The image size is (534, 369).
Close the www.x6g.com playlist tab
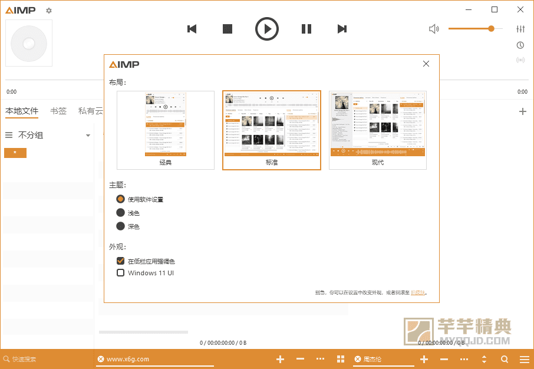[101, 359]
